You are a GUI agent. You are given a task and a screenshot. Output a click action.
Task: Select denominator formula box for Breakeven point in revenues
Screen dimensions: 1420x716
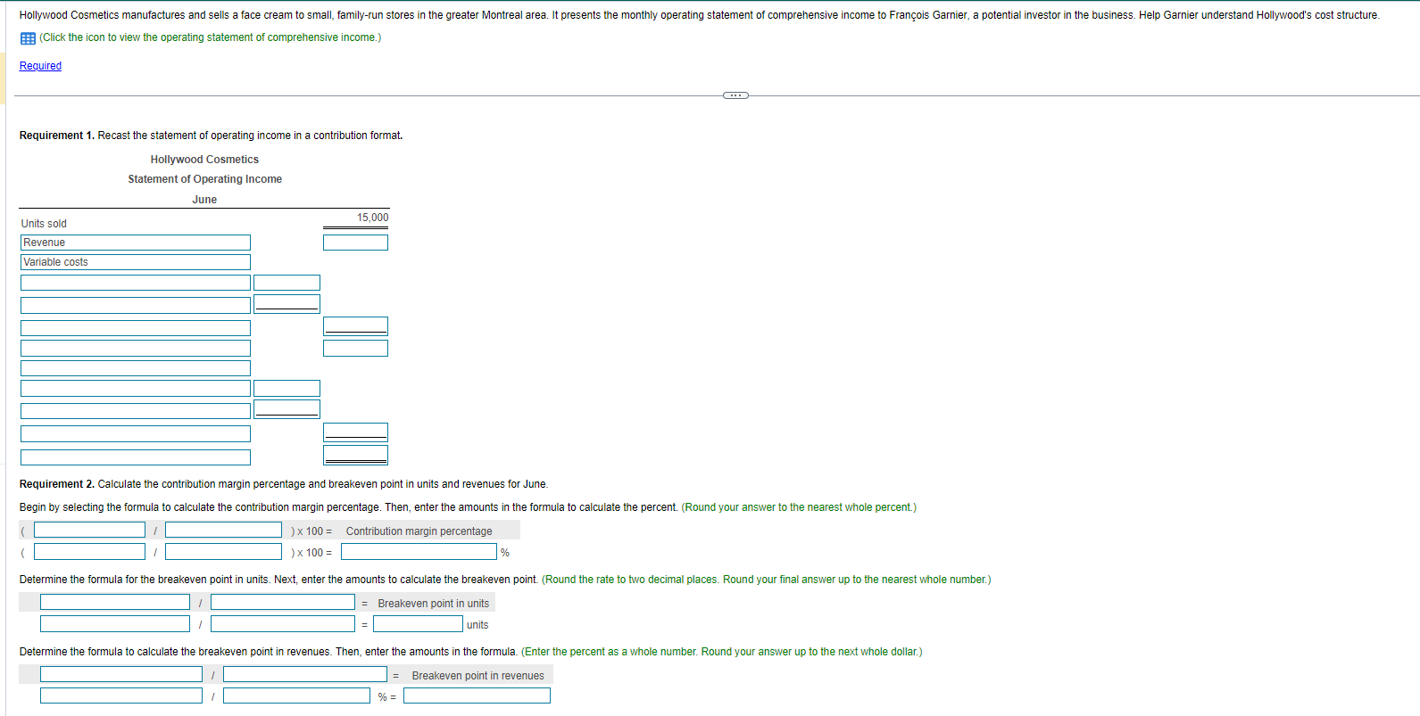point(305,674)
